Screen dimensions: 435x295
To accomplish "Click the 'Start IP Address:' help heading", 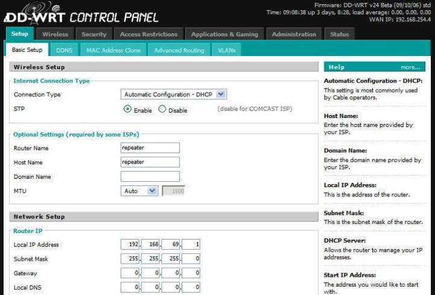I will point(350,275).
